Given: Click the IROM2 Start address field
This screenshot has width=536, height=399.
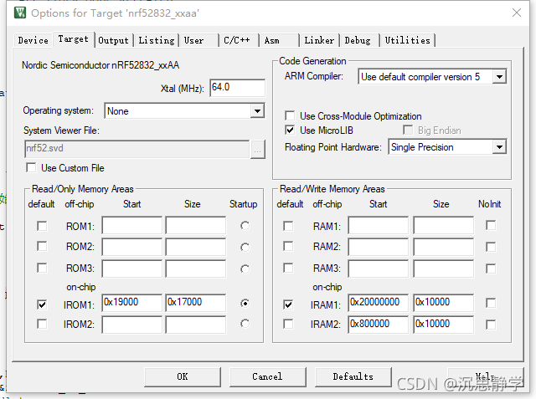Looking at the screenshot, I should tap(132, 325).
